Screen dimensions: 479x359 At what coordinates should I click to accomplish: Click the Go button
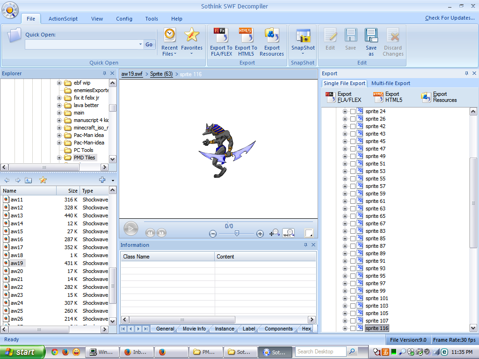tap(149, 44)
